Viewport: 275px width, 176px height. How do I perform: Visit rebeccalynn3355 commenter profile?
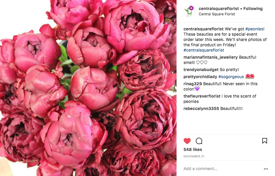tap(201, 108)
